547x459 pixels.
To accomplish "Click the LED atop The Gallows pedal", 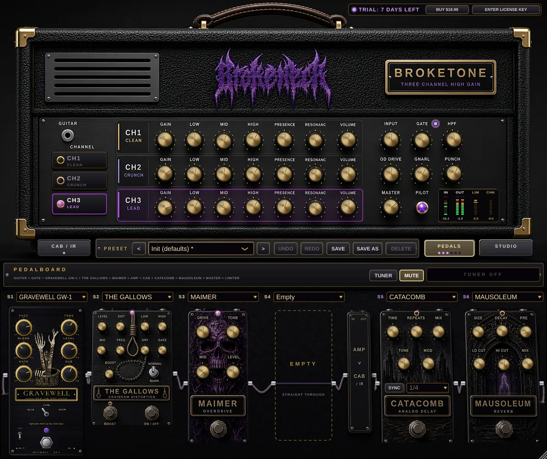I will tap(132, 313).
